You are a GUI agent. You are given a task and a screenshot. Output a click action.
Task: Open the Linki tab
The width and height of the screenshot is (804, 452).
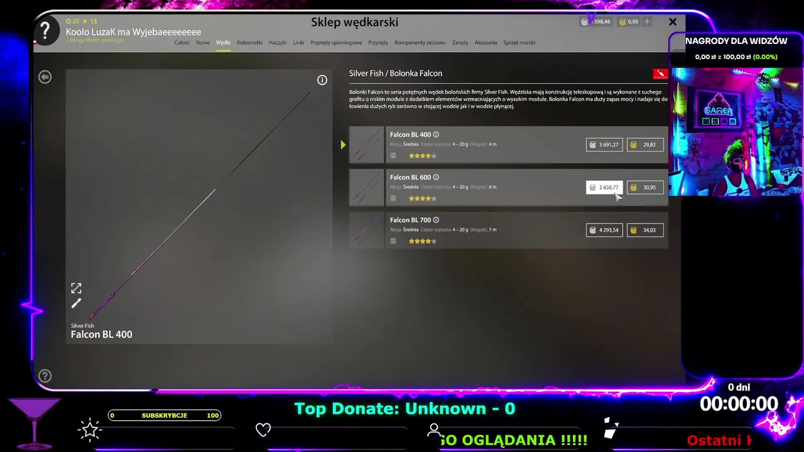point(298,43)
